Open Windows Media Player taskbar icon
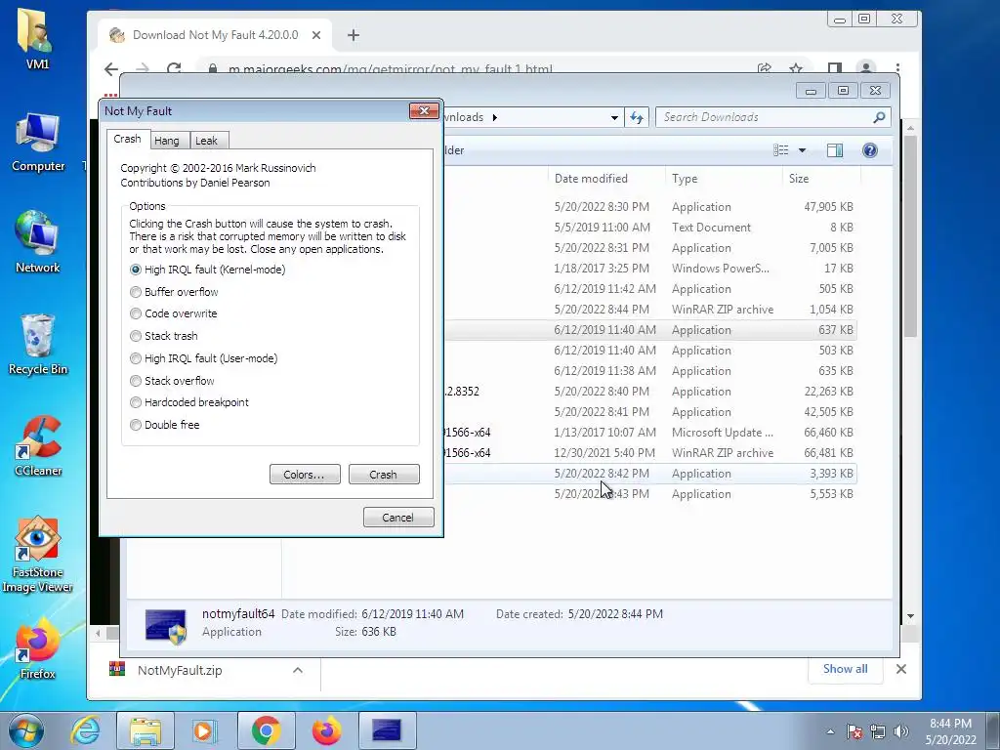Viewport: 1000px width, 750px height. (205, 730)
